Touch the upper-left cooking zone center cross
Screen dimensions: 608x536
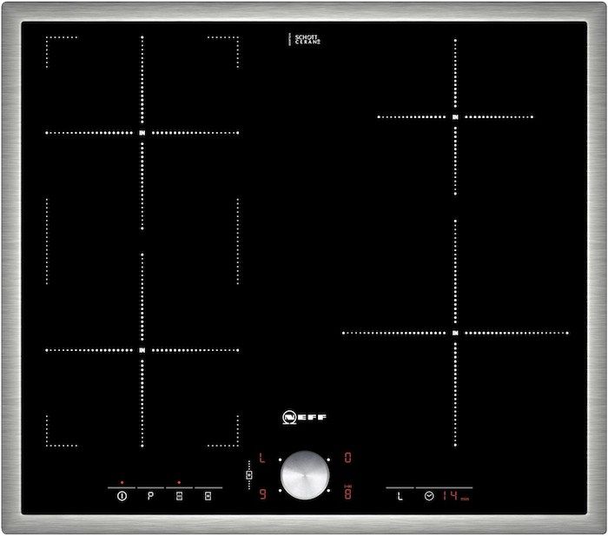(142, 133)
